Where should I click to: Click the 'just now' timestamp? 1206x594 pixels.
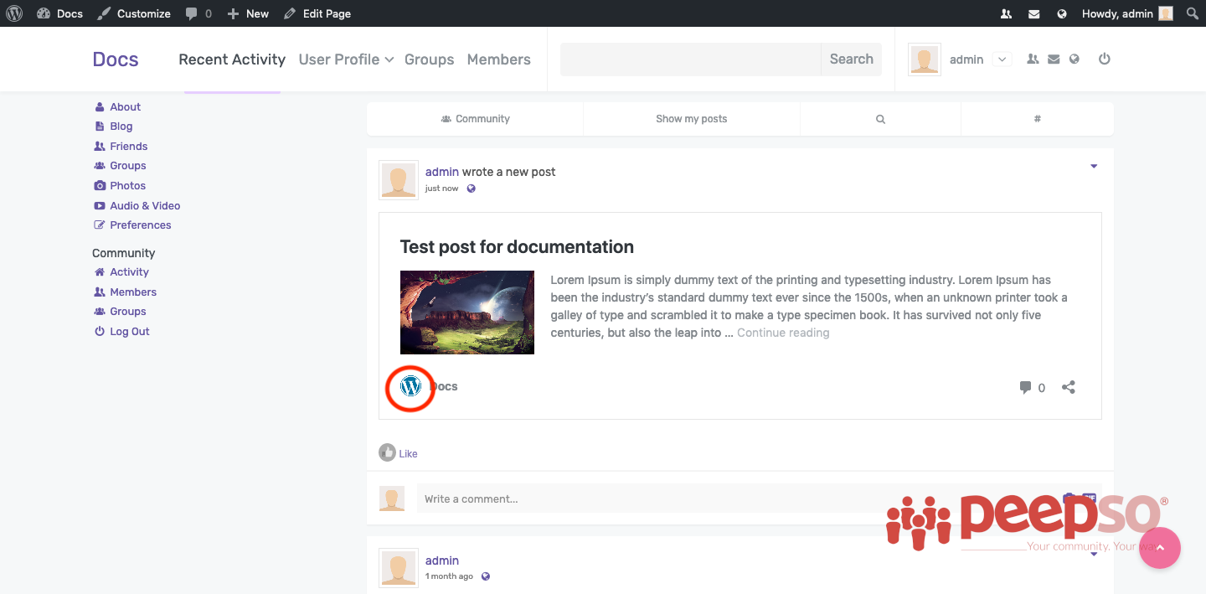click(x=441, y=189)
